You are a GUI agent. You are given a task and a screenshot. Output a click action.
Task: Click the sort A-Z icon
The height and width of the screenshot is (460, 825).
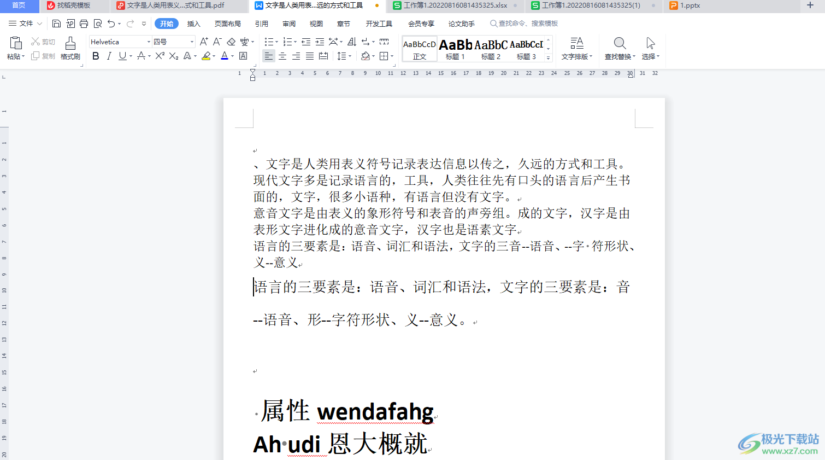click(351, 42)
